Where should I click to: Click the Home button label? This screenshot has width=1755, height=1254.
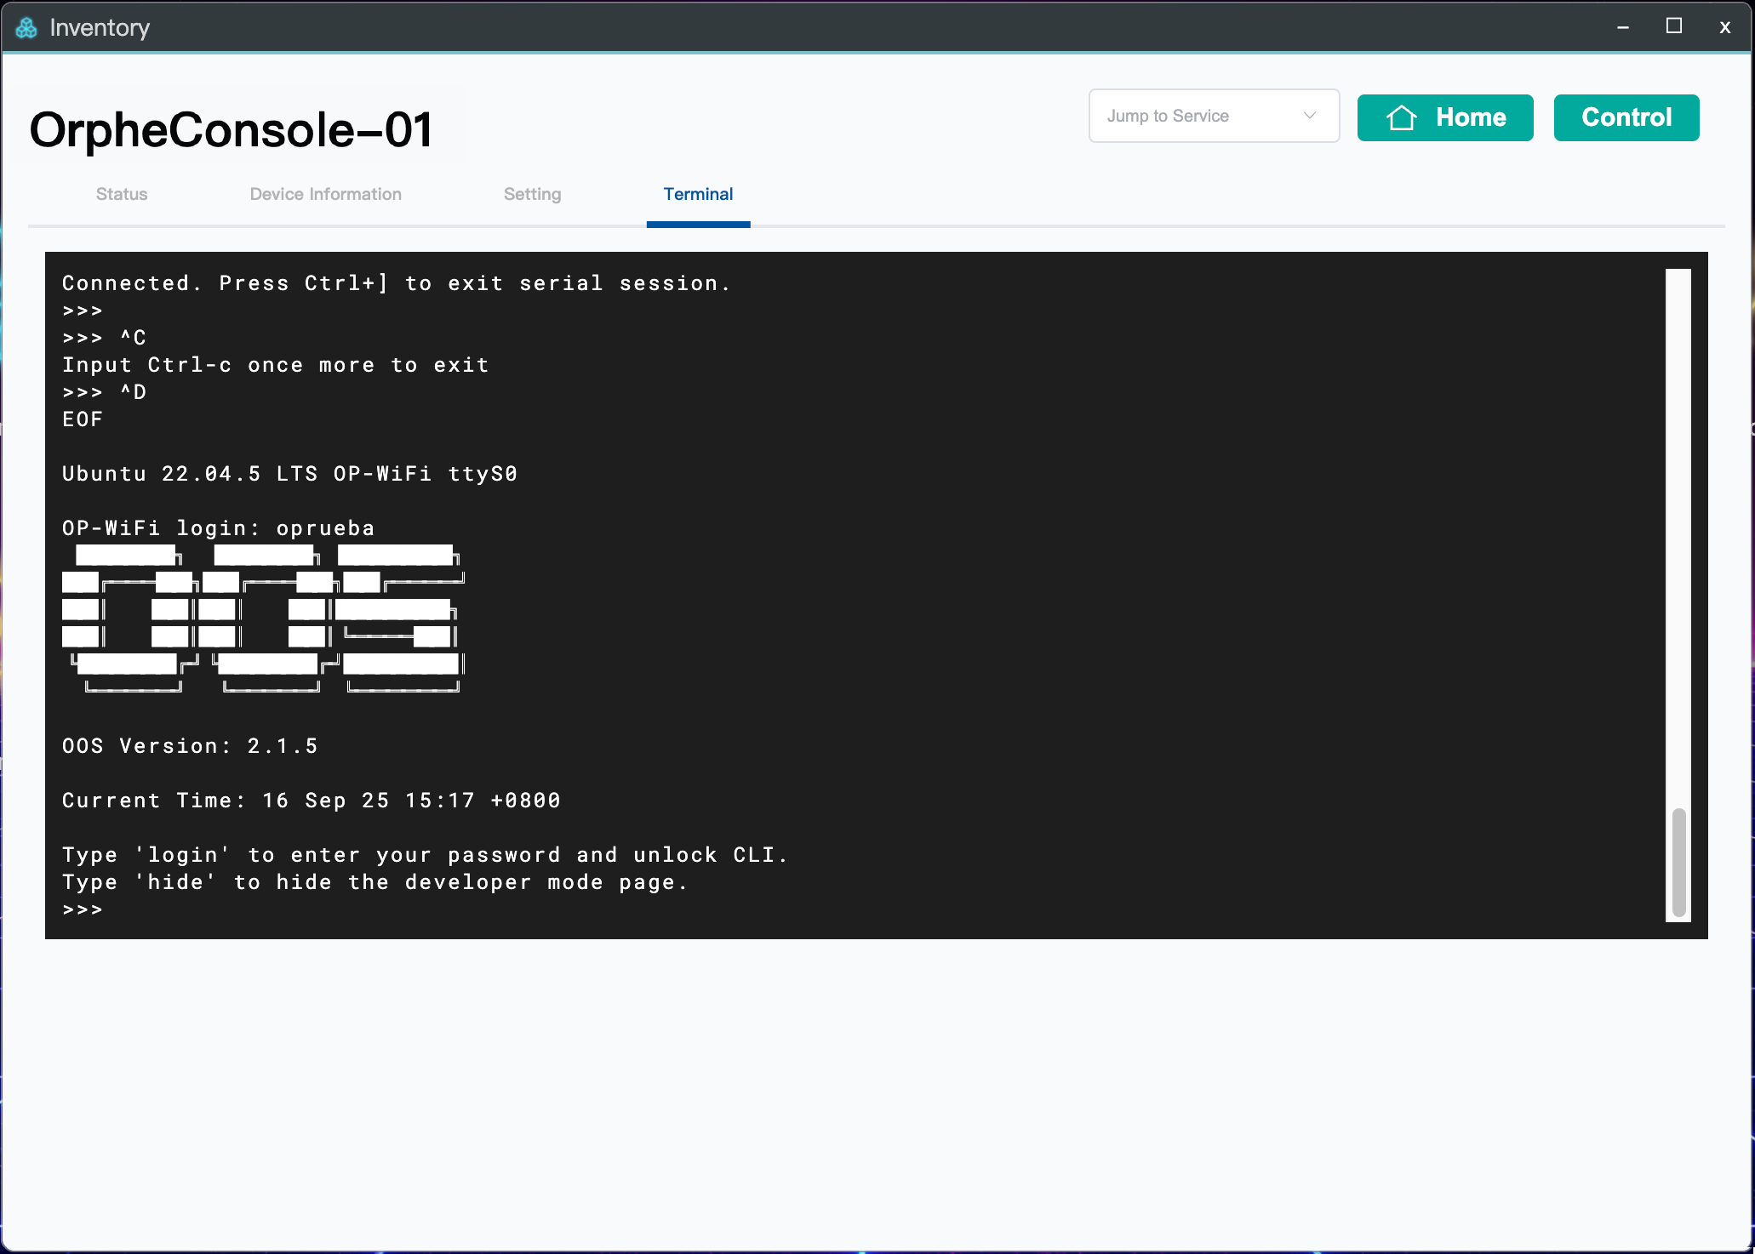point(1471,117)
